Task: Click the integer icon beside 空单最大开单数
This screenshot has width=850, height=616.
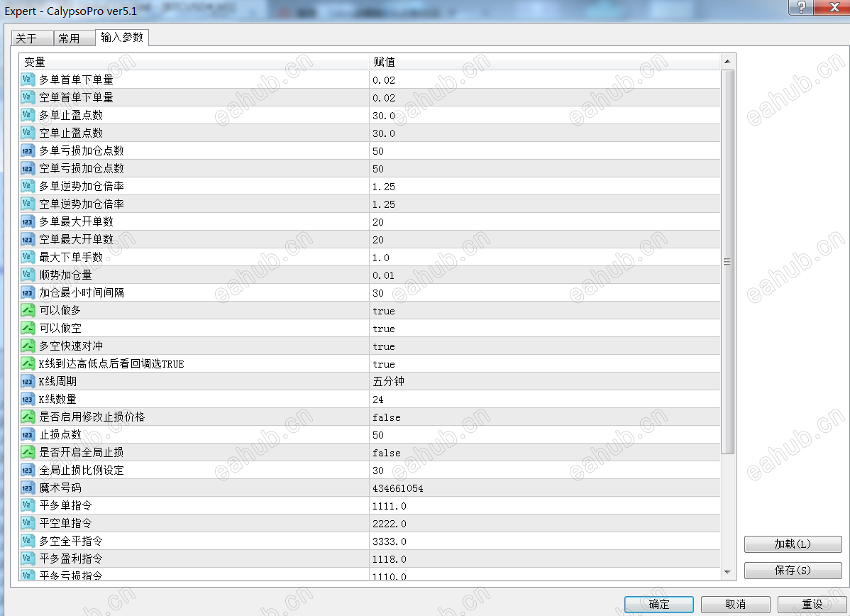Action: coord(28,240)
